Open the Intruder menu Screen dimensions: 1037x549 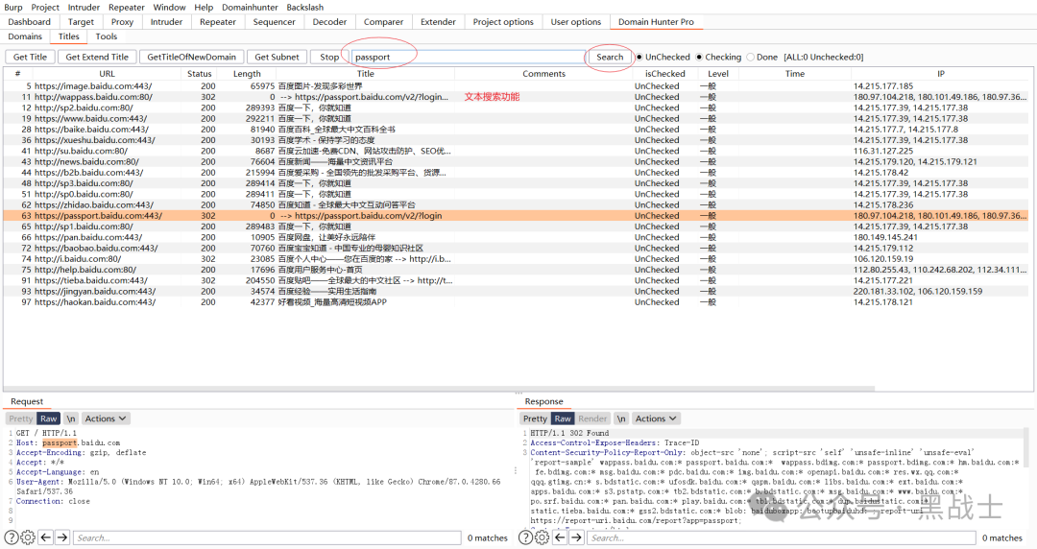(x=84, y=8)
